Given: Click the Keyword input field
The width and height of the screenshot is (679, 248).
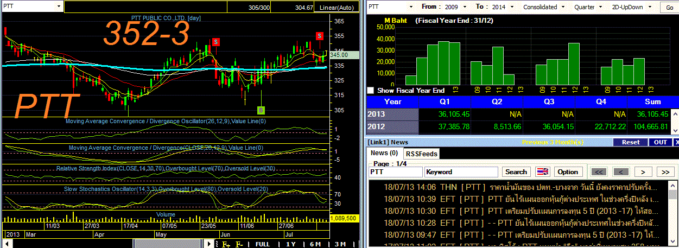Looking at the screenshot, I should (x=461, y=172).
